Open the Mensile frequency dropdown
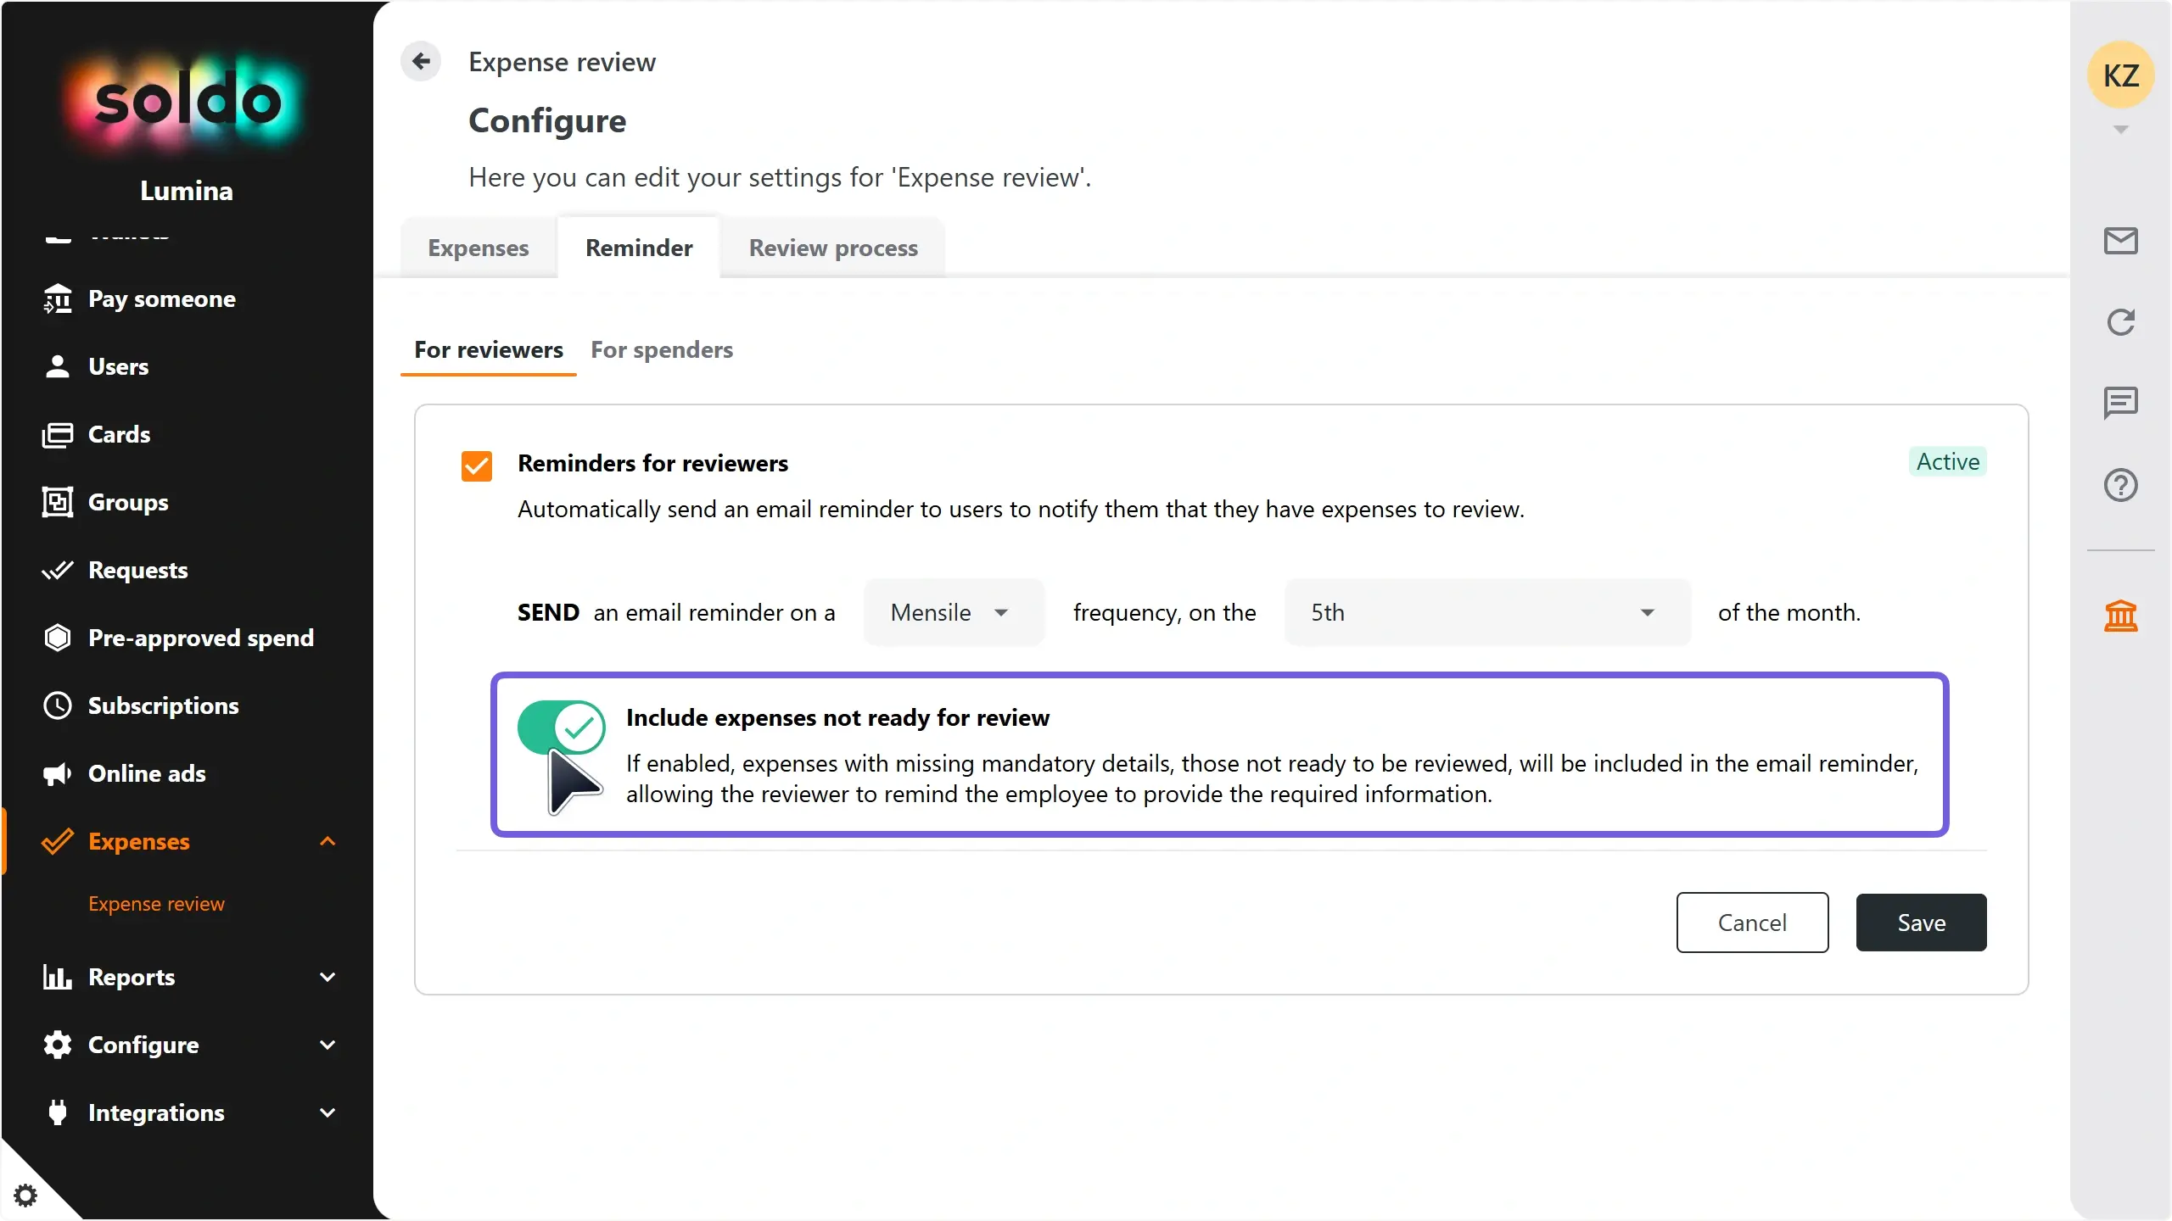This screenshot has width=2172, height=1221. point(953,612)
